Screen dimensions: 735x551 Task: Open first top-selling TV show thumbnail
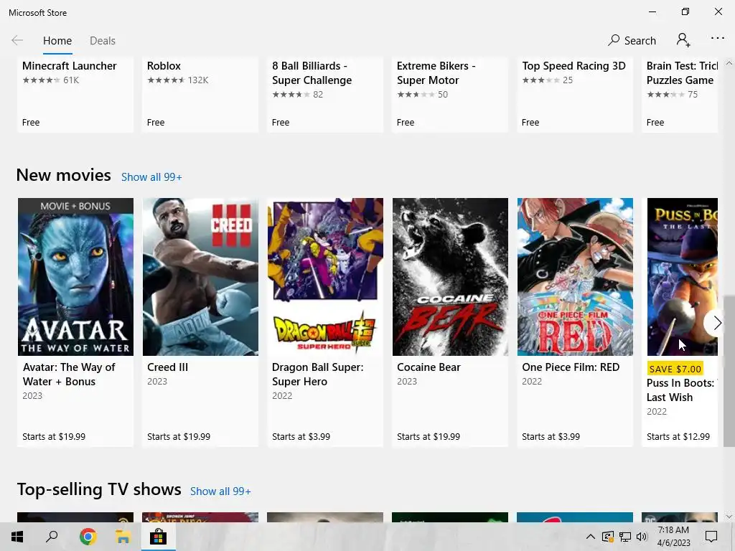pos(75,517)
